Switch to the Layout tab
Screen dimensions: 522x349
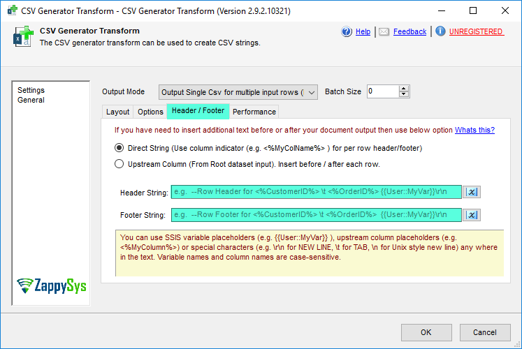(x=118, y=112)
